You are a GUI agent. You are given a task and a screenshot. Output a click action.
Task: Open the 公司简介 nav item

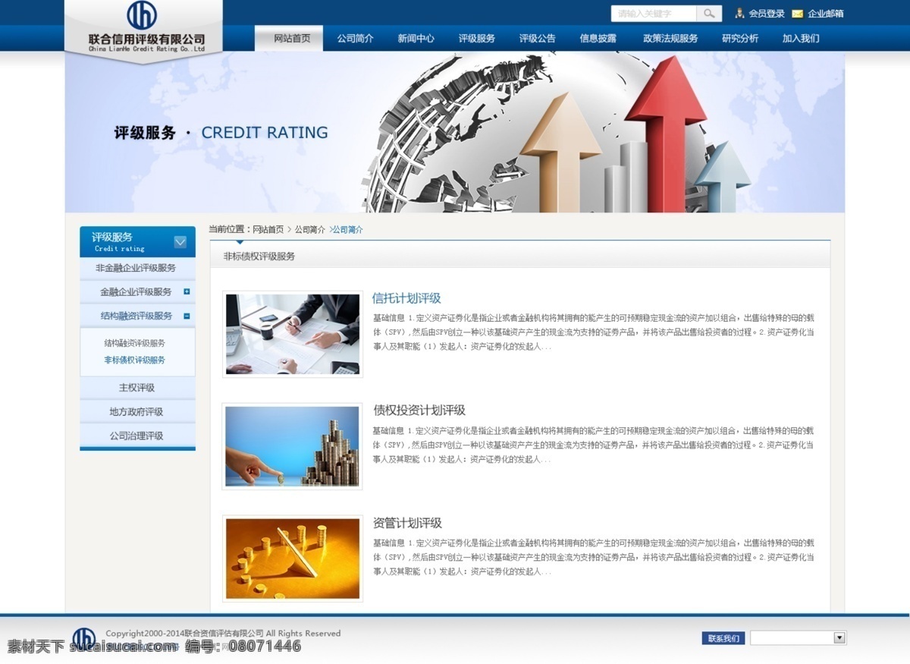coord(355,38)
